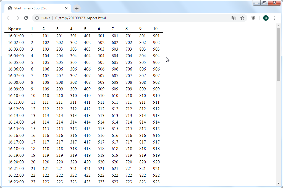Go forward to the next page
283x188 pixels.
point(17,18)
